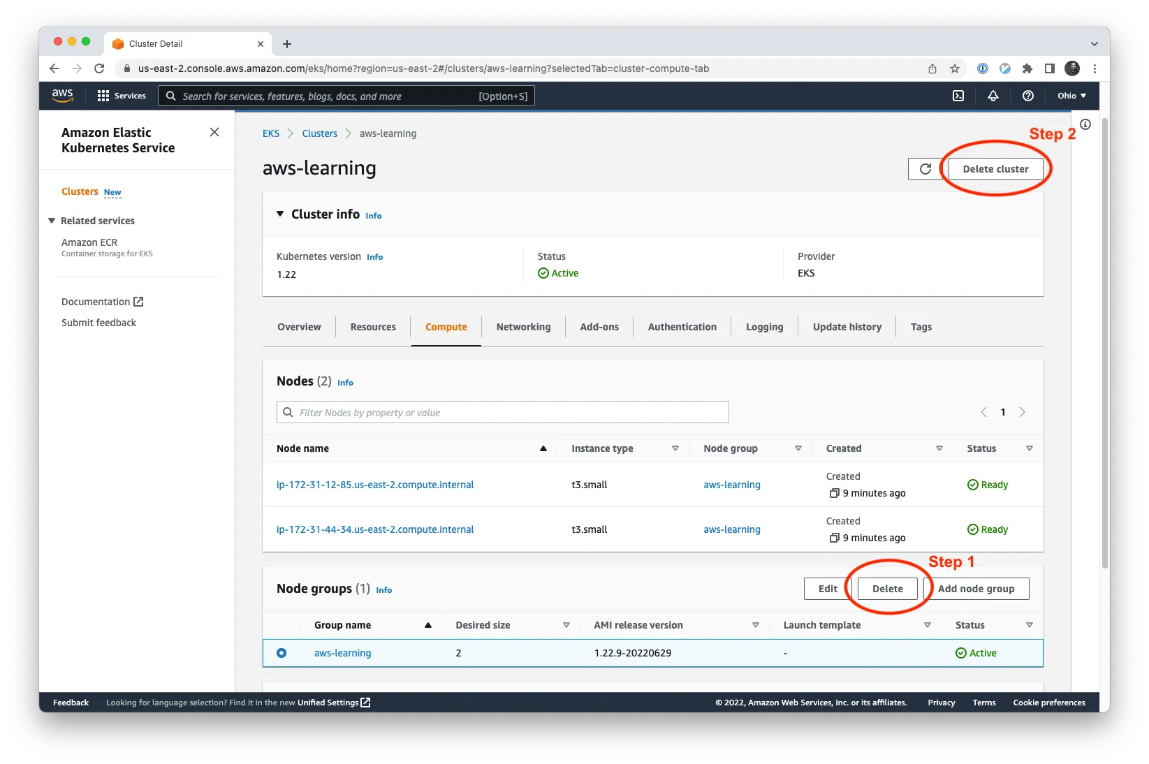This screenshot has width=1149, height=764.
Task: Open the Clusters breadcrumb link
Action: (x=319, y=133)
